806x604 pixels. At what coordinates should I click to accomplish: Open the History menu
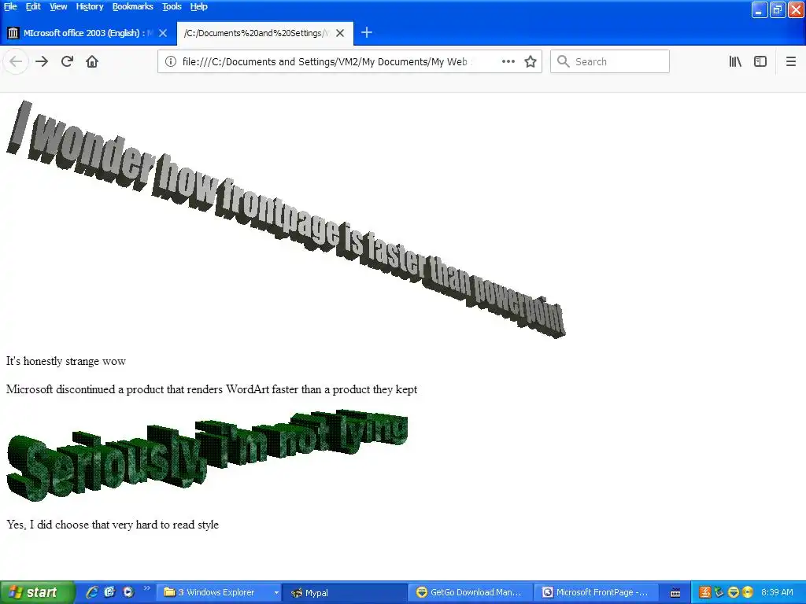pos(90,6)
